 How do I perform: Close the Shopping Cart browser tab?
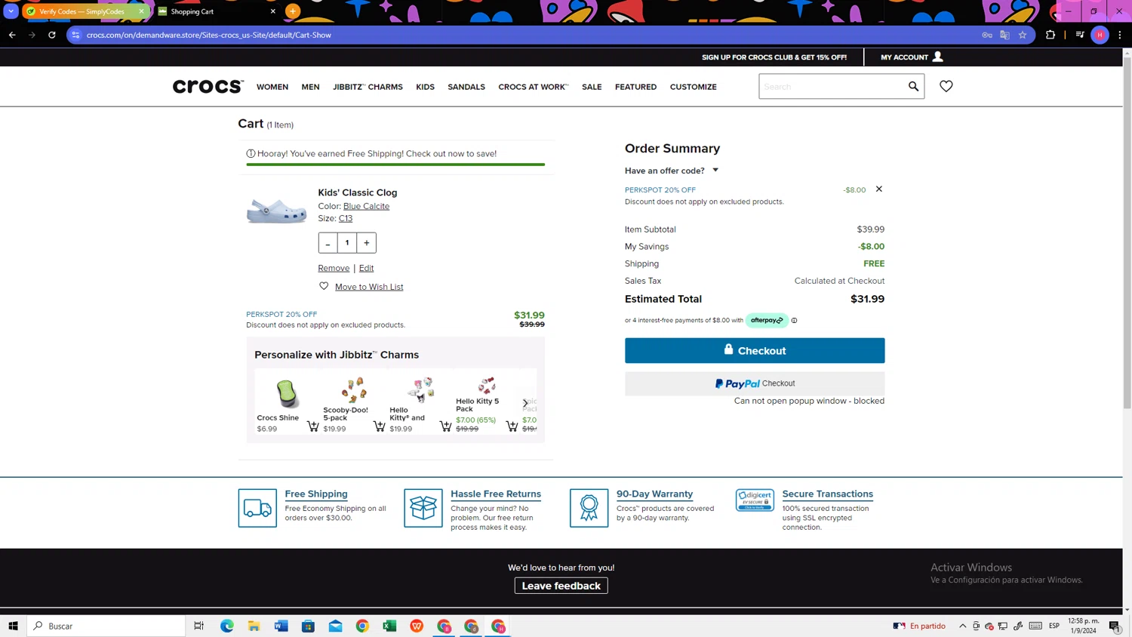pyautogui.click(x=272, y=11)
